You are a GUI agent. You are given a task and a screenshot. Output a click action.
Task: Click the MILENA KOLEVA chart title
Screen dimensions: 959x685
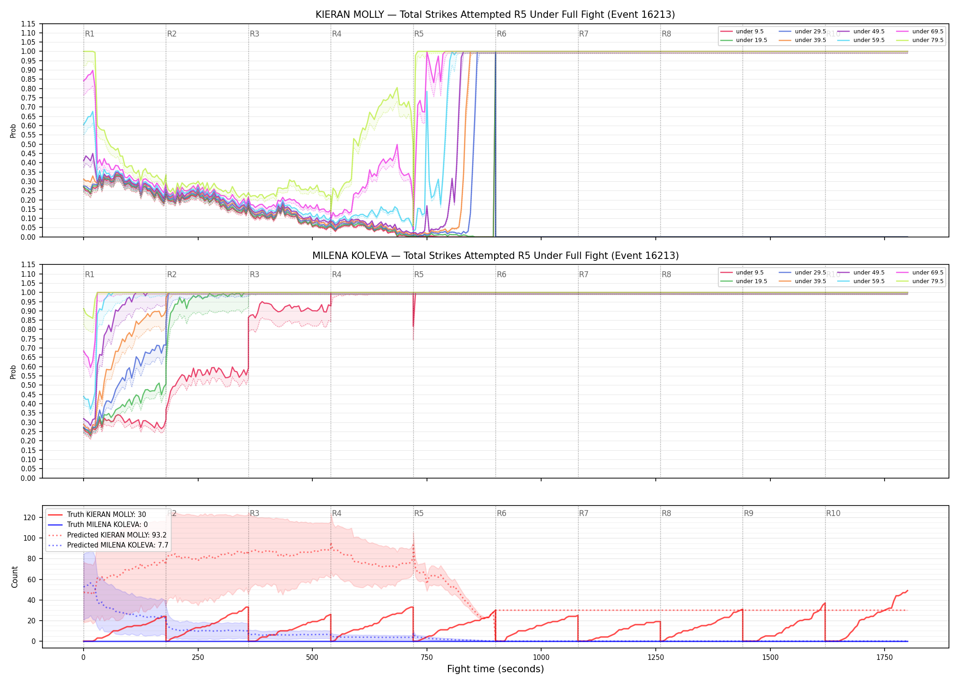495,256
